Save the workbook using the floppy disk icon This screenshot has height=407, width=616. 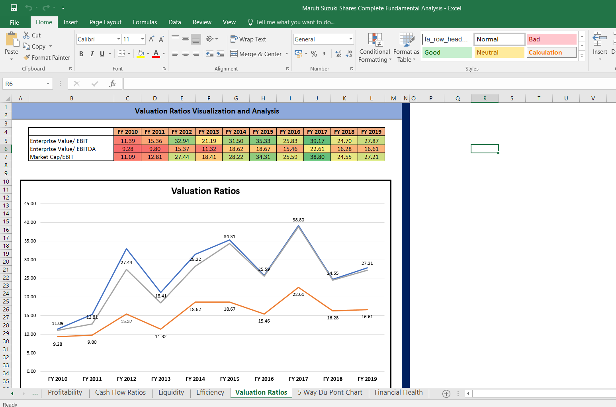(x=14, y=8)
